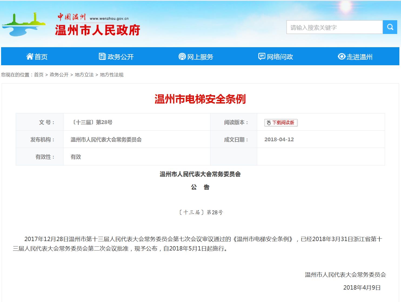Click the eye icon beside 走进温州
Screen dimensions: 401x302
click(x=342, y=56)
